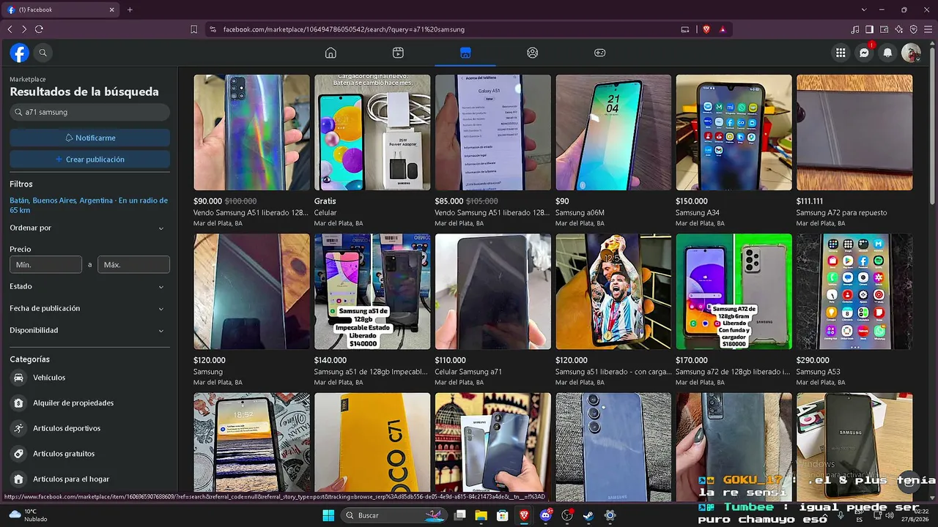This screenshot has width=938, height=527.
Task: Open the Artículos gratuitos category
Action: (89, 454)
